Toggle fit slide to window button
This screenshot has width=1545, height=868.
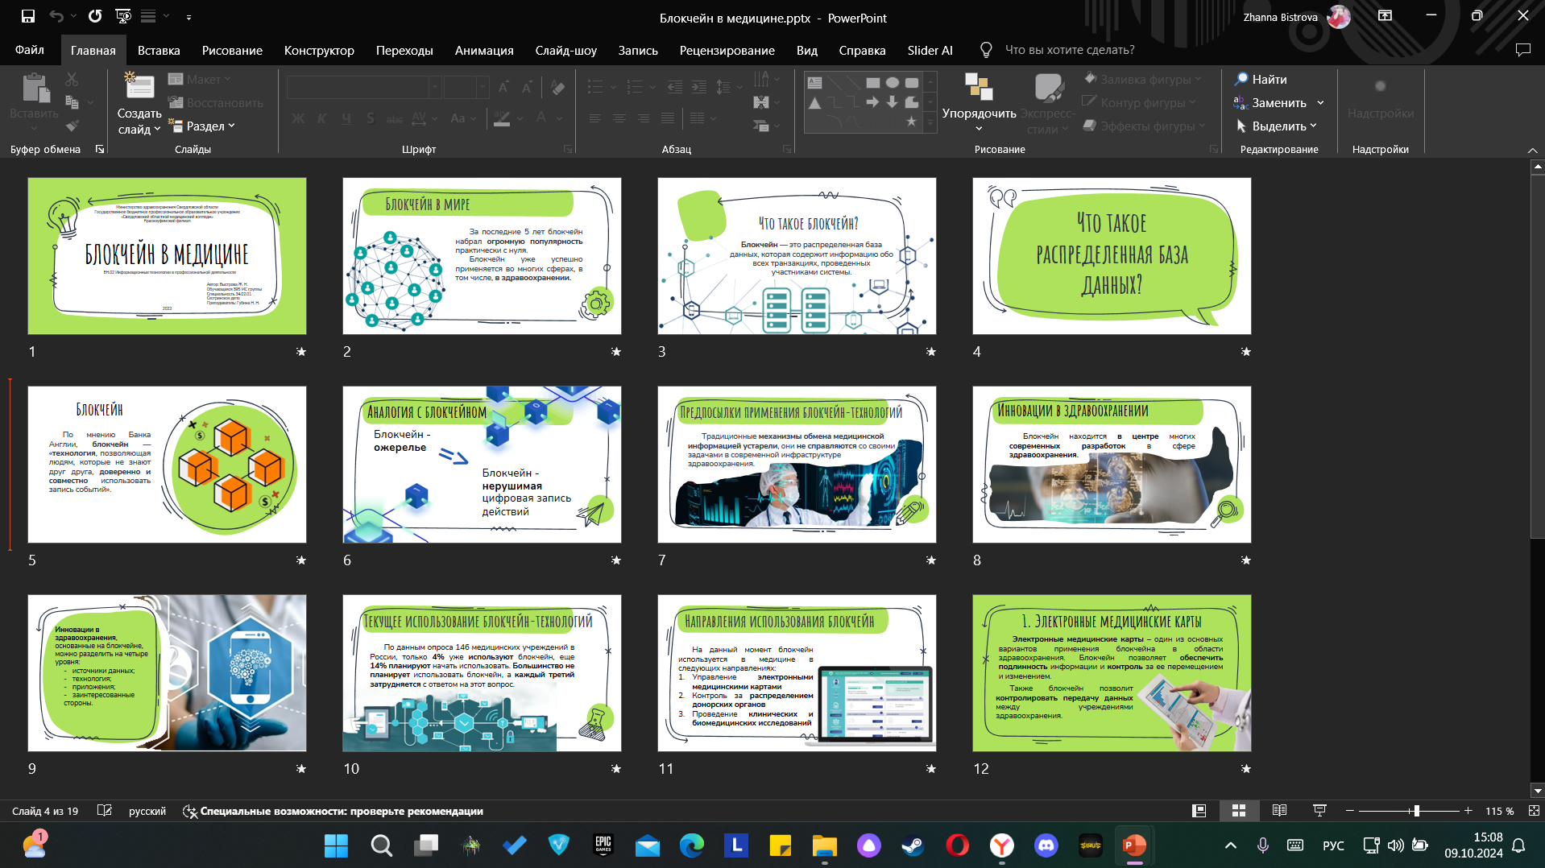[1534, 811]
